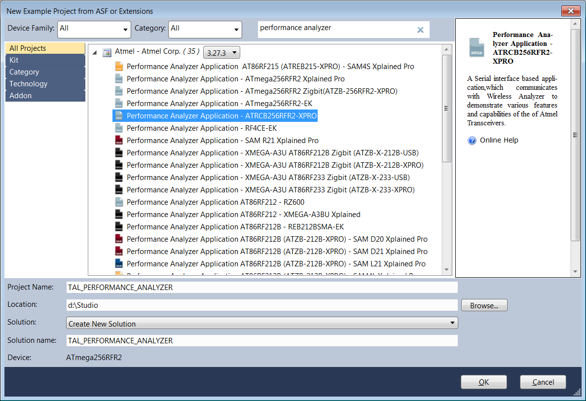The image size is (586, 401).
Task: Click project list scrollbar up arrow
Action: pyautogui.click(x=446, y=49)
